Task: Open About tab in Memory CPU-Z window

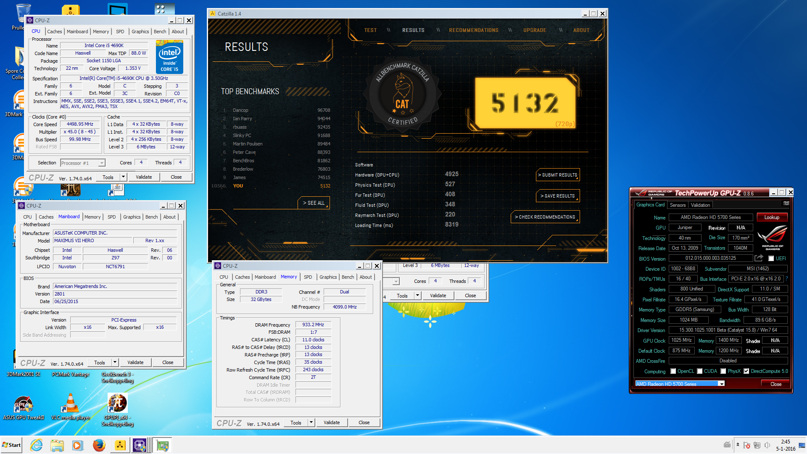Action: (x=365, y=277)
